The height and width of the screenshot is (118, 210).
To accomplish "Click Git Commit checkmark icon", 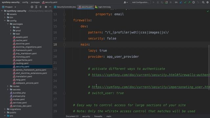I will 185,2.
